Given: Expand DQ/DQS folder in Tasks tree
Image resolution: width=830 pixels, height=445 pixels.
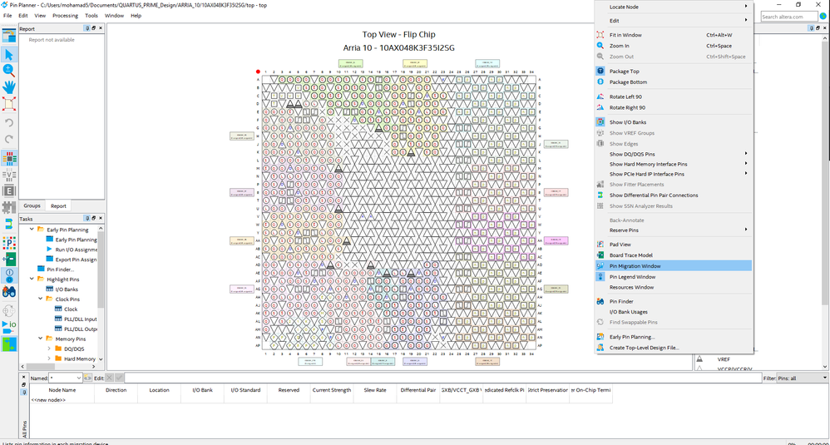Looking at the screenshot, I should 49,349.
